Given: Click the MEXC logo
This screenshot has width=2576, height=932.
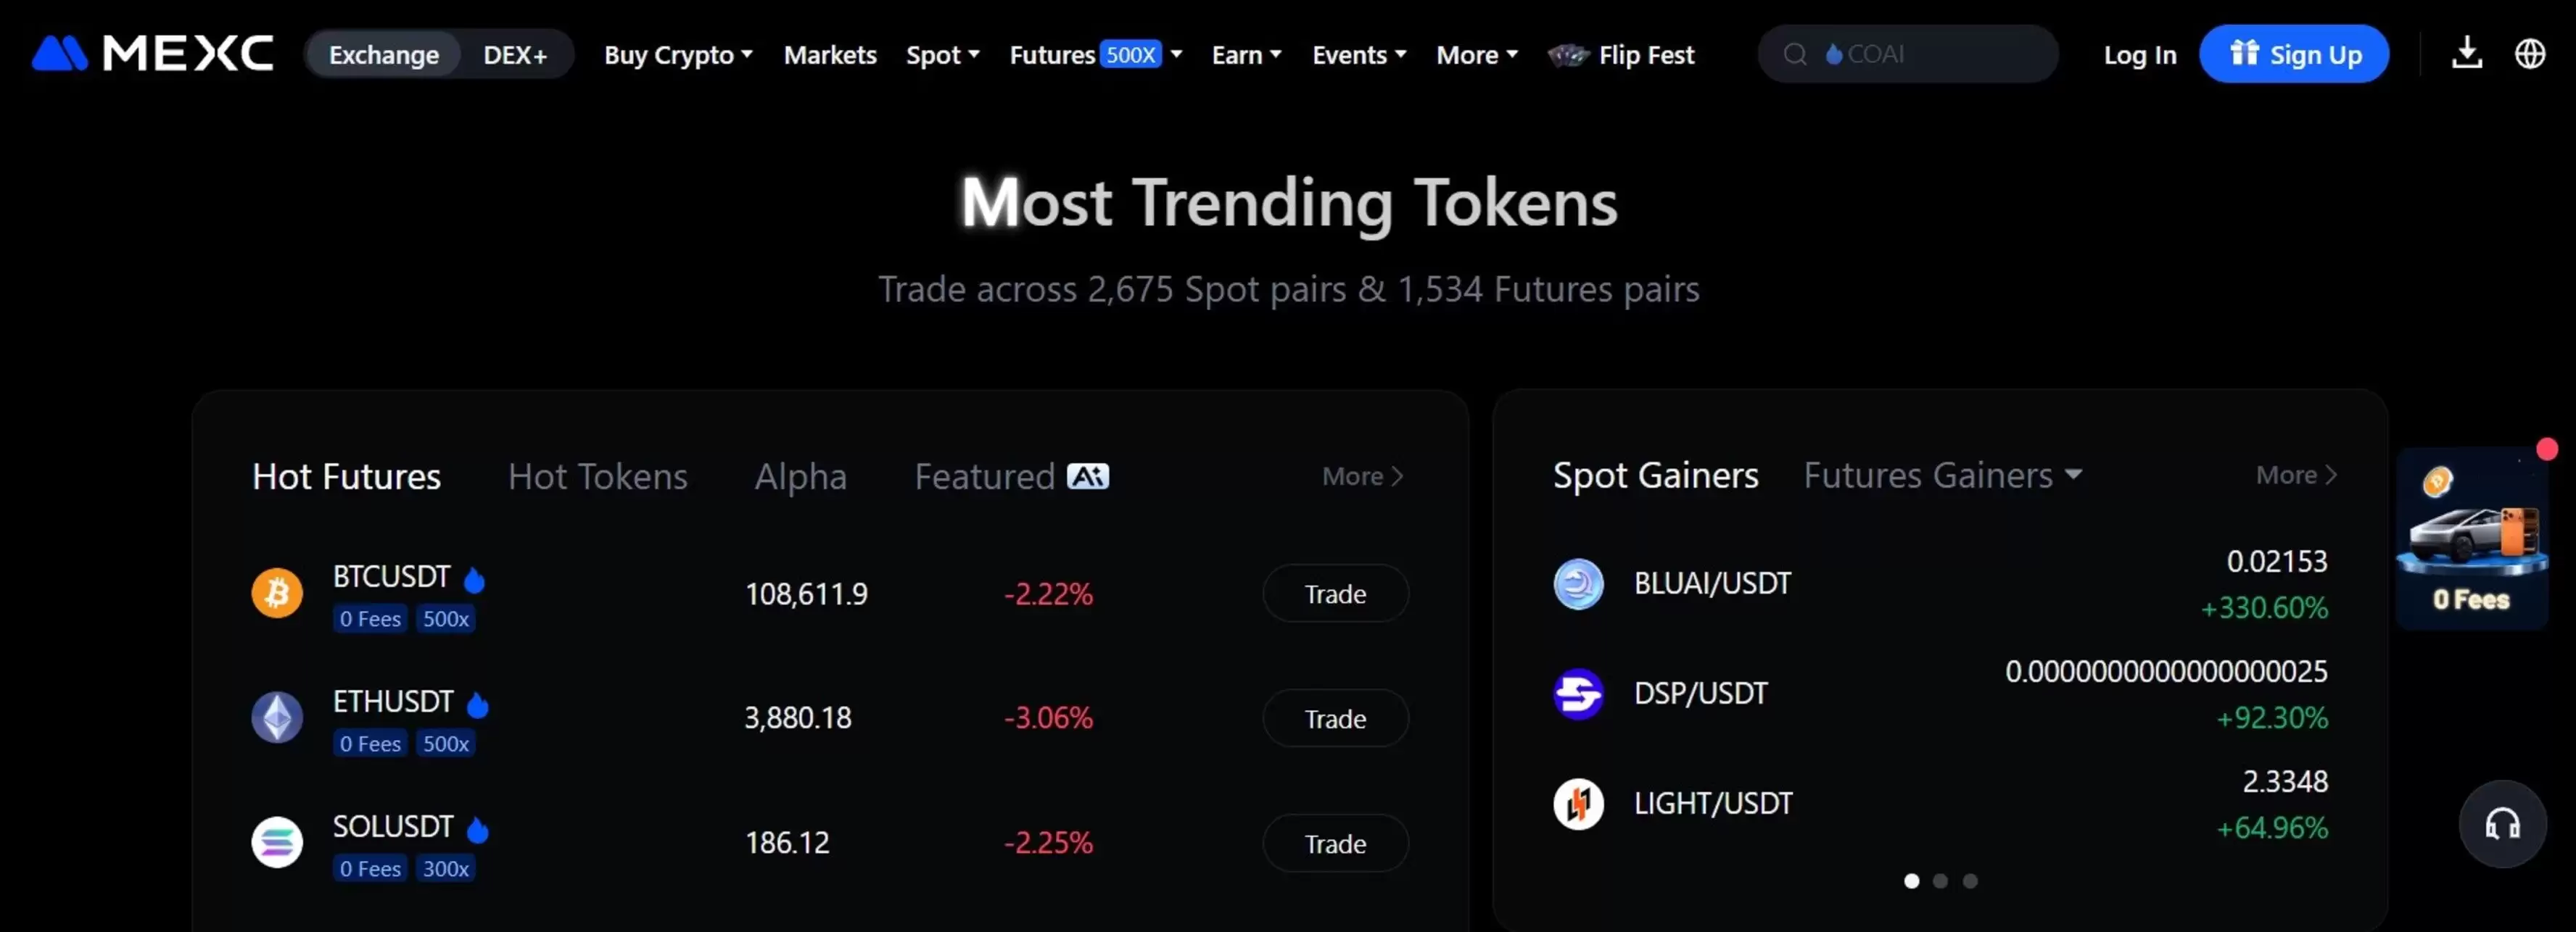Looking at the screenshot, I should 152,54.
